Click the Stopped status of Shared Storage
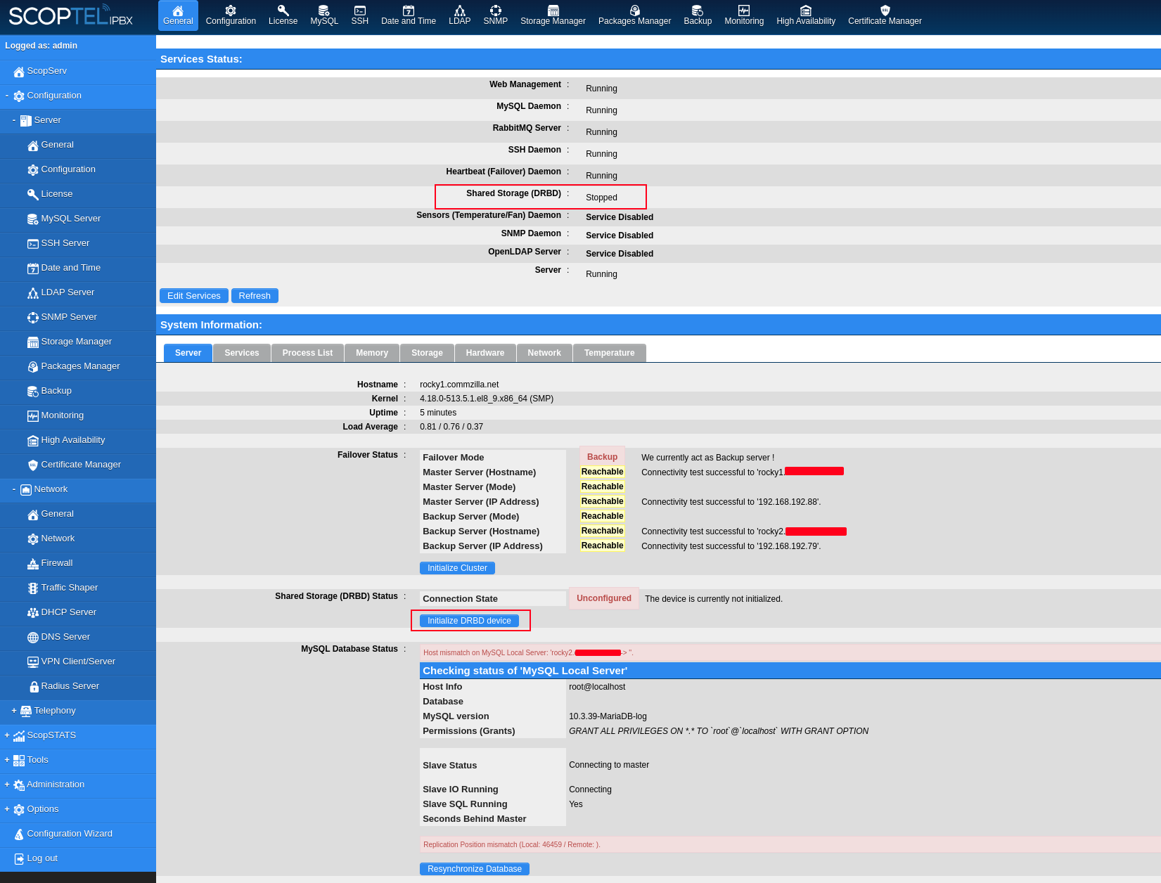This screenshot has height=883, width=1161. pos(601,198)
